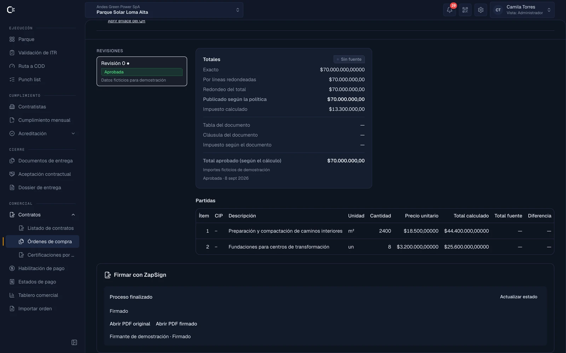Click the Órdenes de compra copy icon

coord(21,241)
